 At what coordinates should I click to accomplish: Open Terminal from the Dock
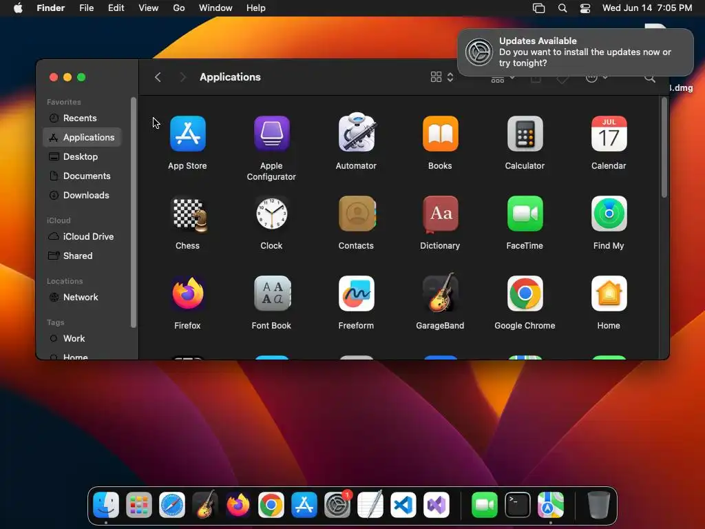[x=518, y=505]
